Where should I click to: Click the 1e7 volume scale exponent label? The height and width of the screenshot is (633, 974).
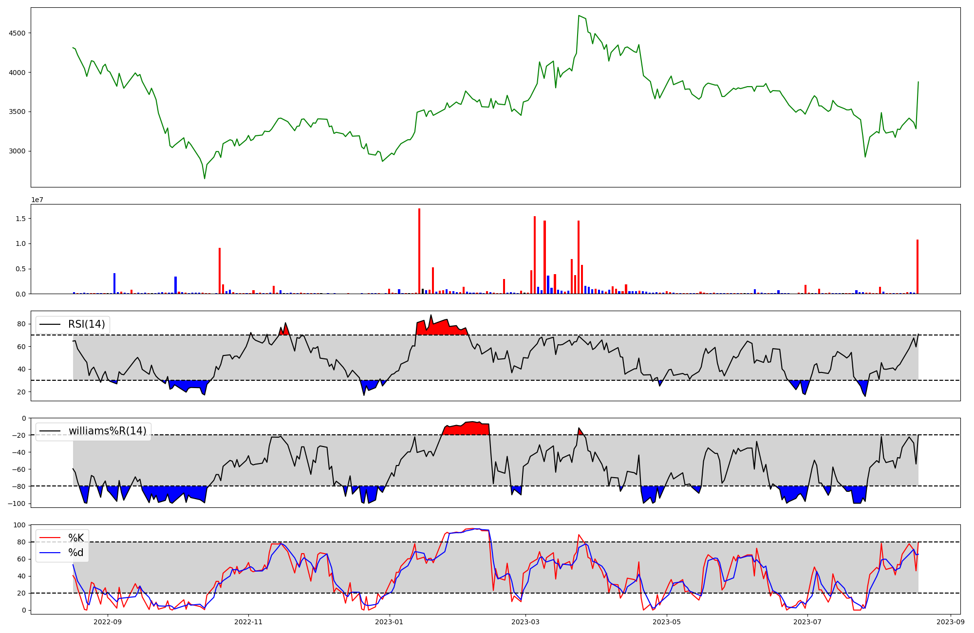pyautogui.click(x=37, y=200)
